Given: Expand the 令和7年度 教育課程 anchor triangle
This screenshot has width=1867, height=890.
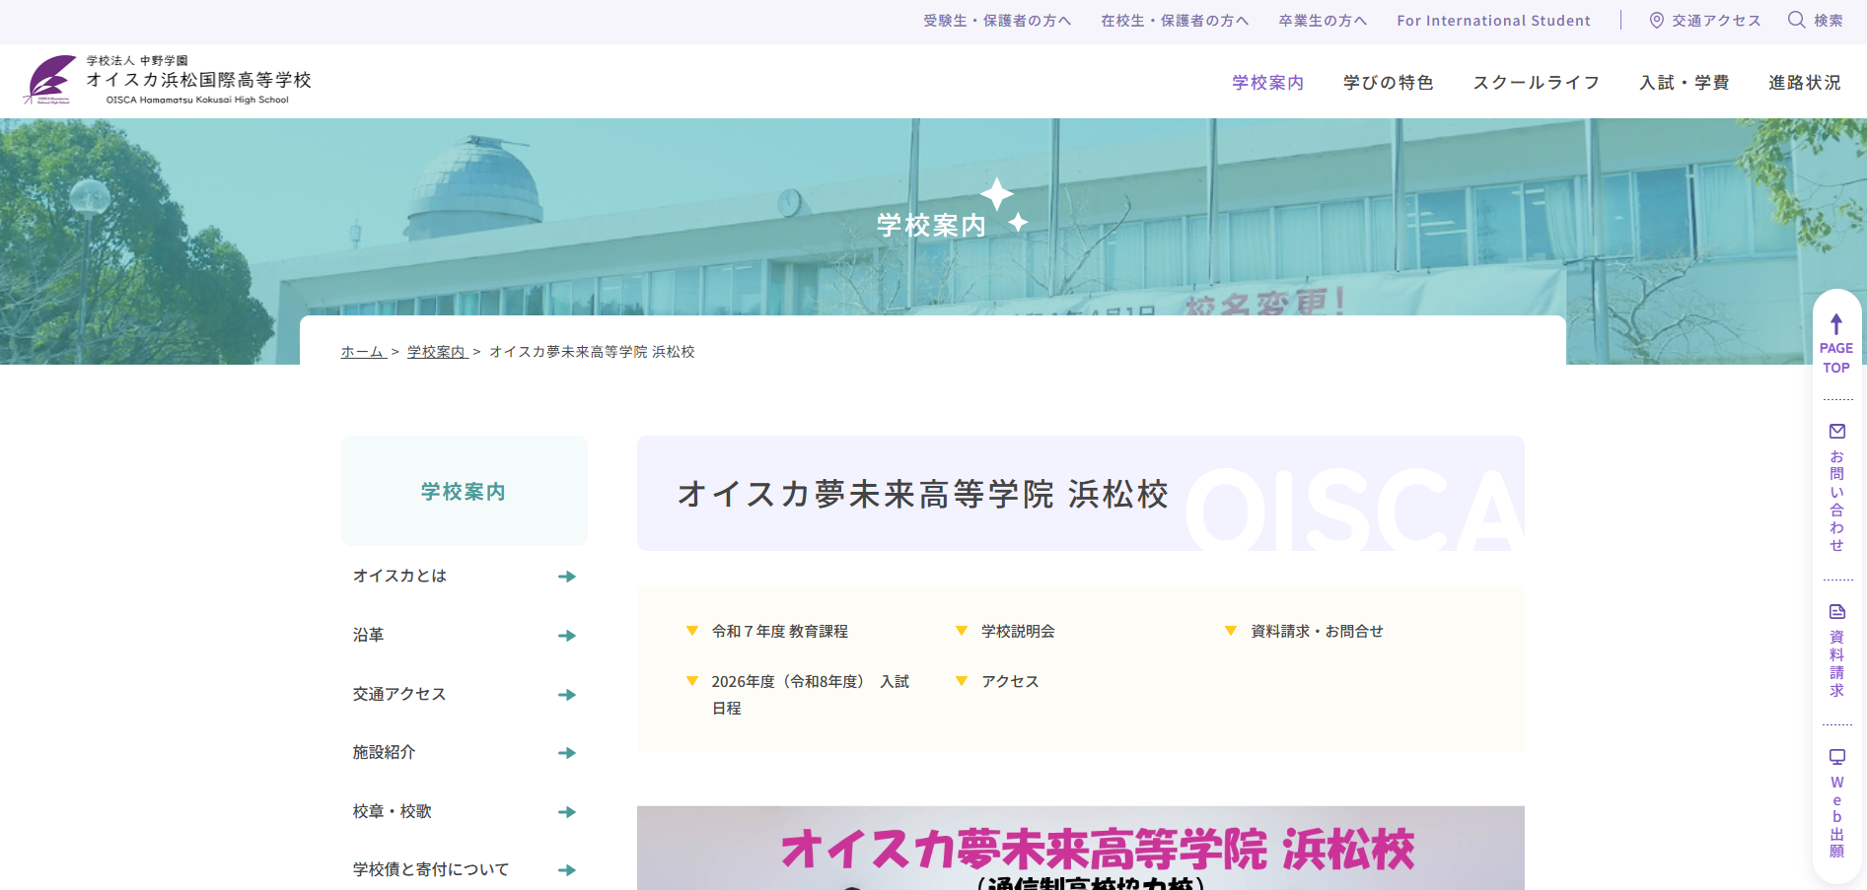Looking at the screenshot, I should pyautogui.click(x=692, y=630).
